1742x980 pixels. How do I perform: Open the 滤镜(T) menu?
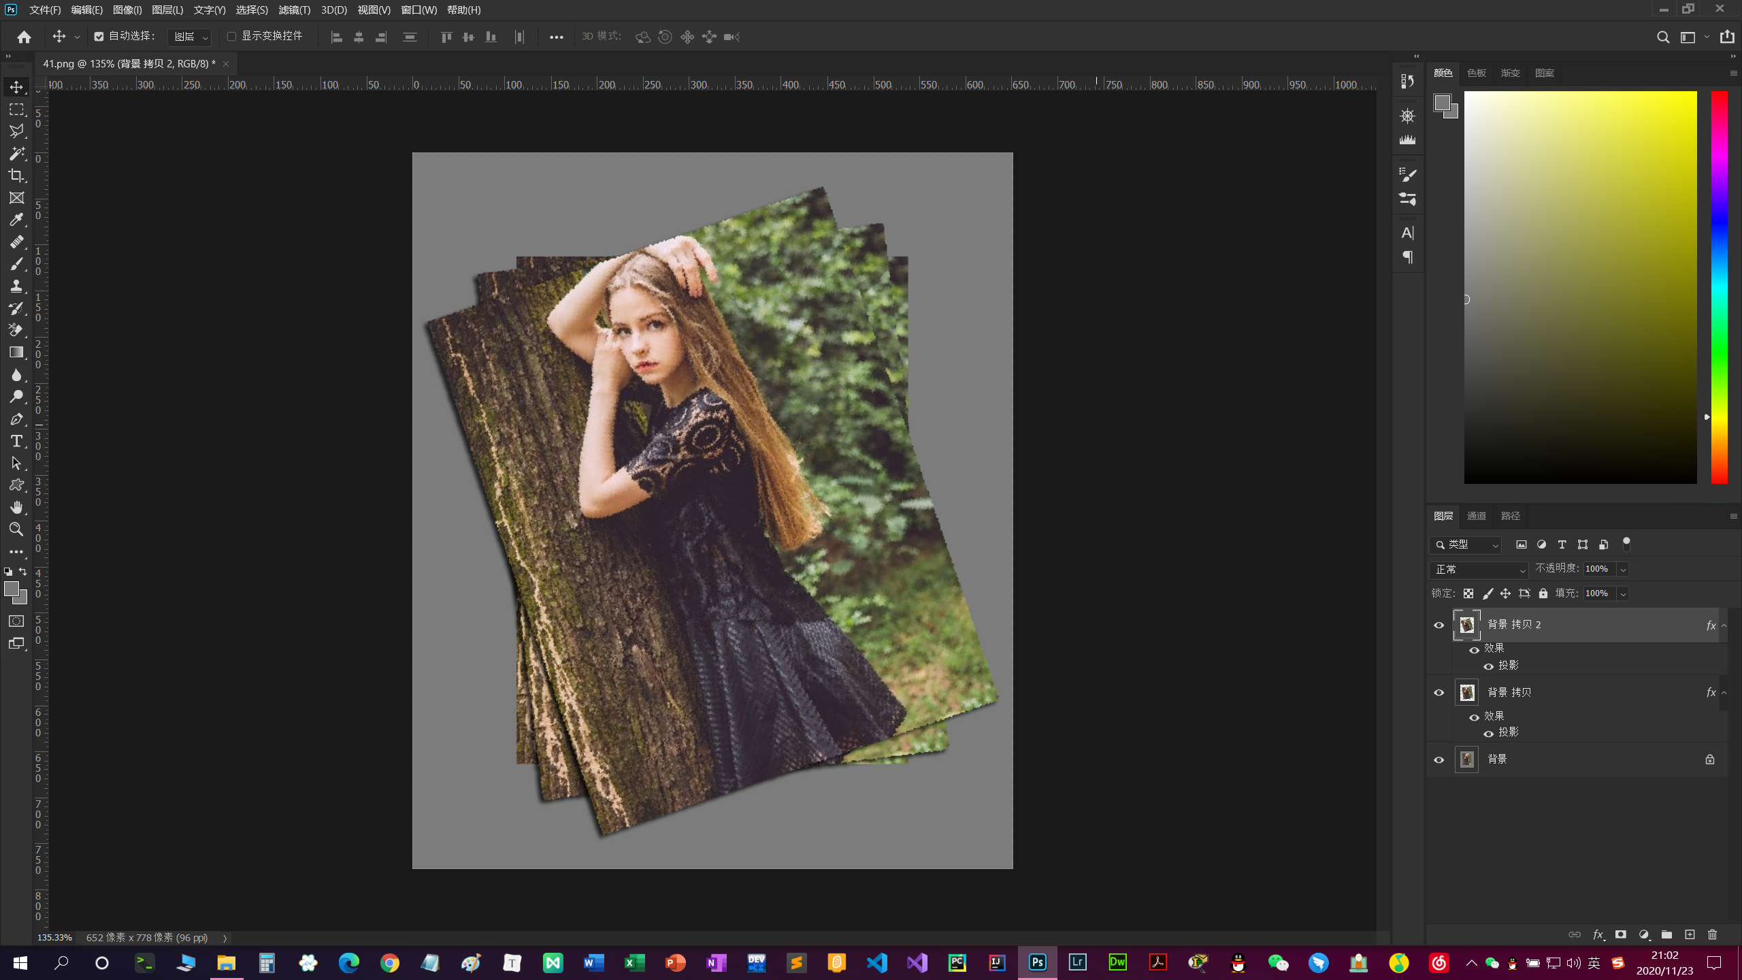[x=294, y=10]
